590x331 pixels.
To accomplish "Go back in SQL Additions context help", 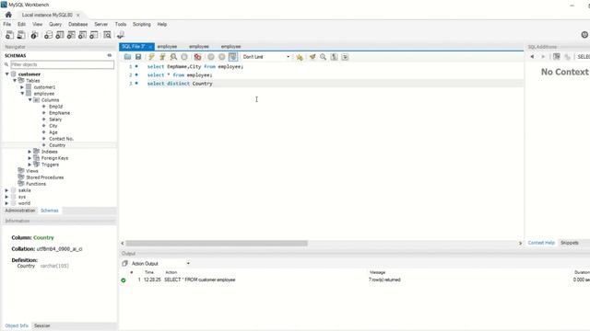I will (x=532, y=57).
